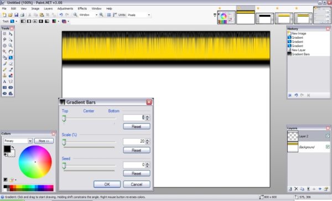Click the Save icon in toolbar
Image resolution: width=332 pixels, height=201 pixels.
click(x=16, y=15)
